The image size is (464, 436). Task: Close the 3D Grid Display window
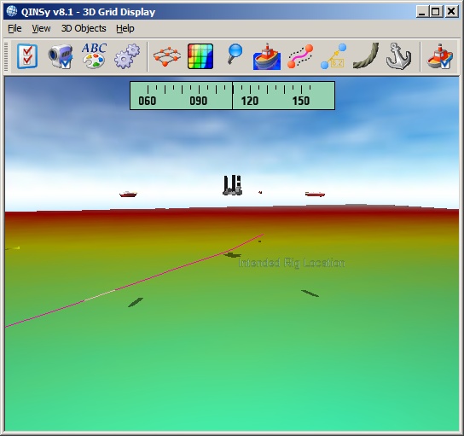click(x=451, y=12)
